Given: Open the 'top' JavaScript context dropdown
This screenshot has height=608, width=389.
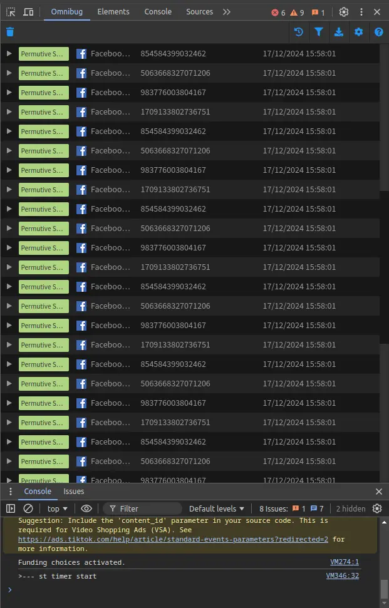Looking at the screenshot, I should click(x=58, y=508).
